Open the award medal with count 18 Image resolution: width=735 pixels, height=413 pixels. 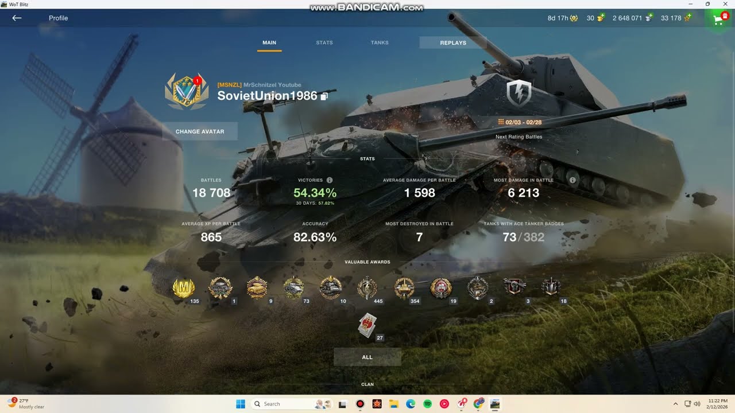point(551,287)
